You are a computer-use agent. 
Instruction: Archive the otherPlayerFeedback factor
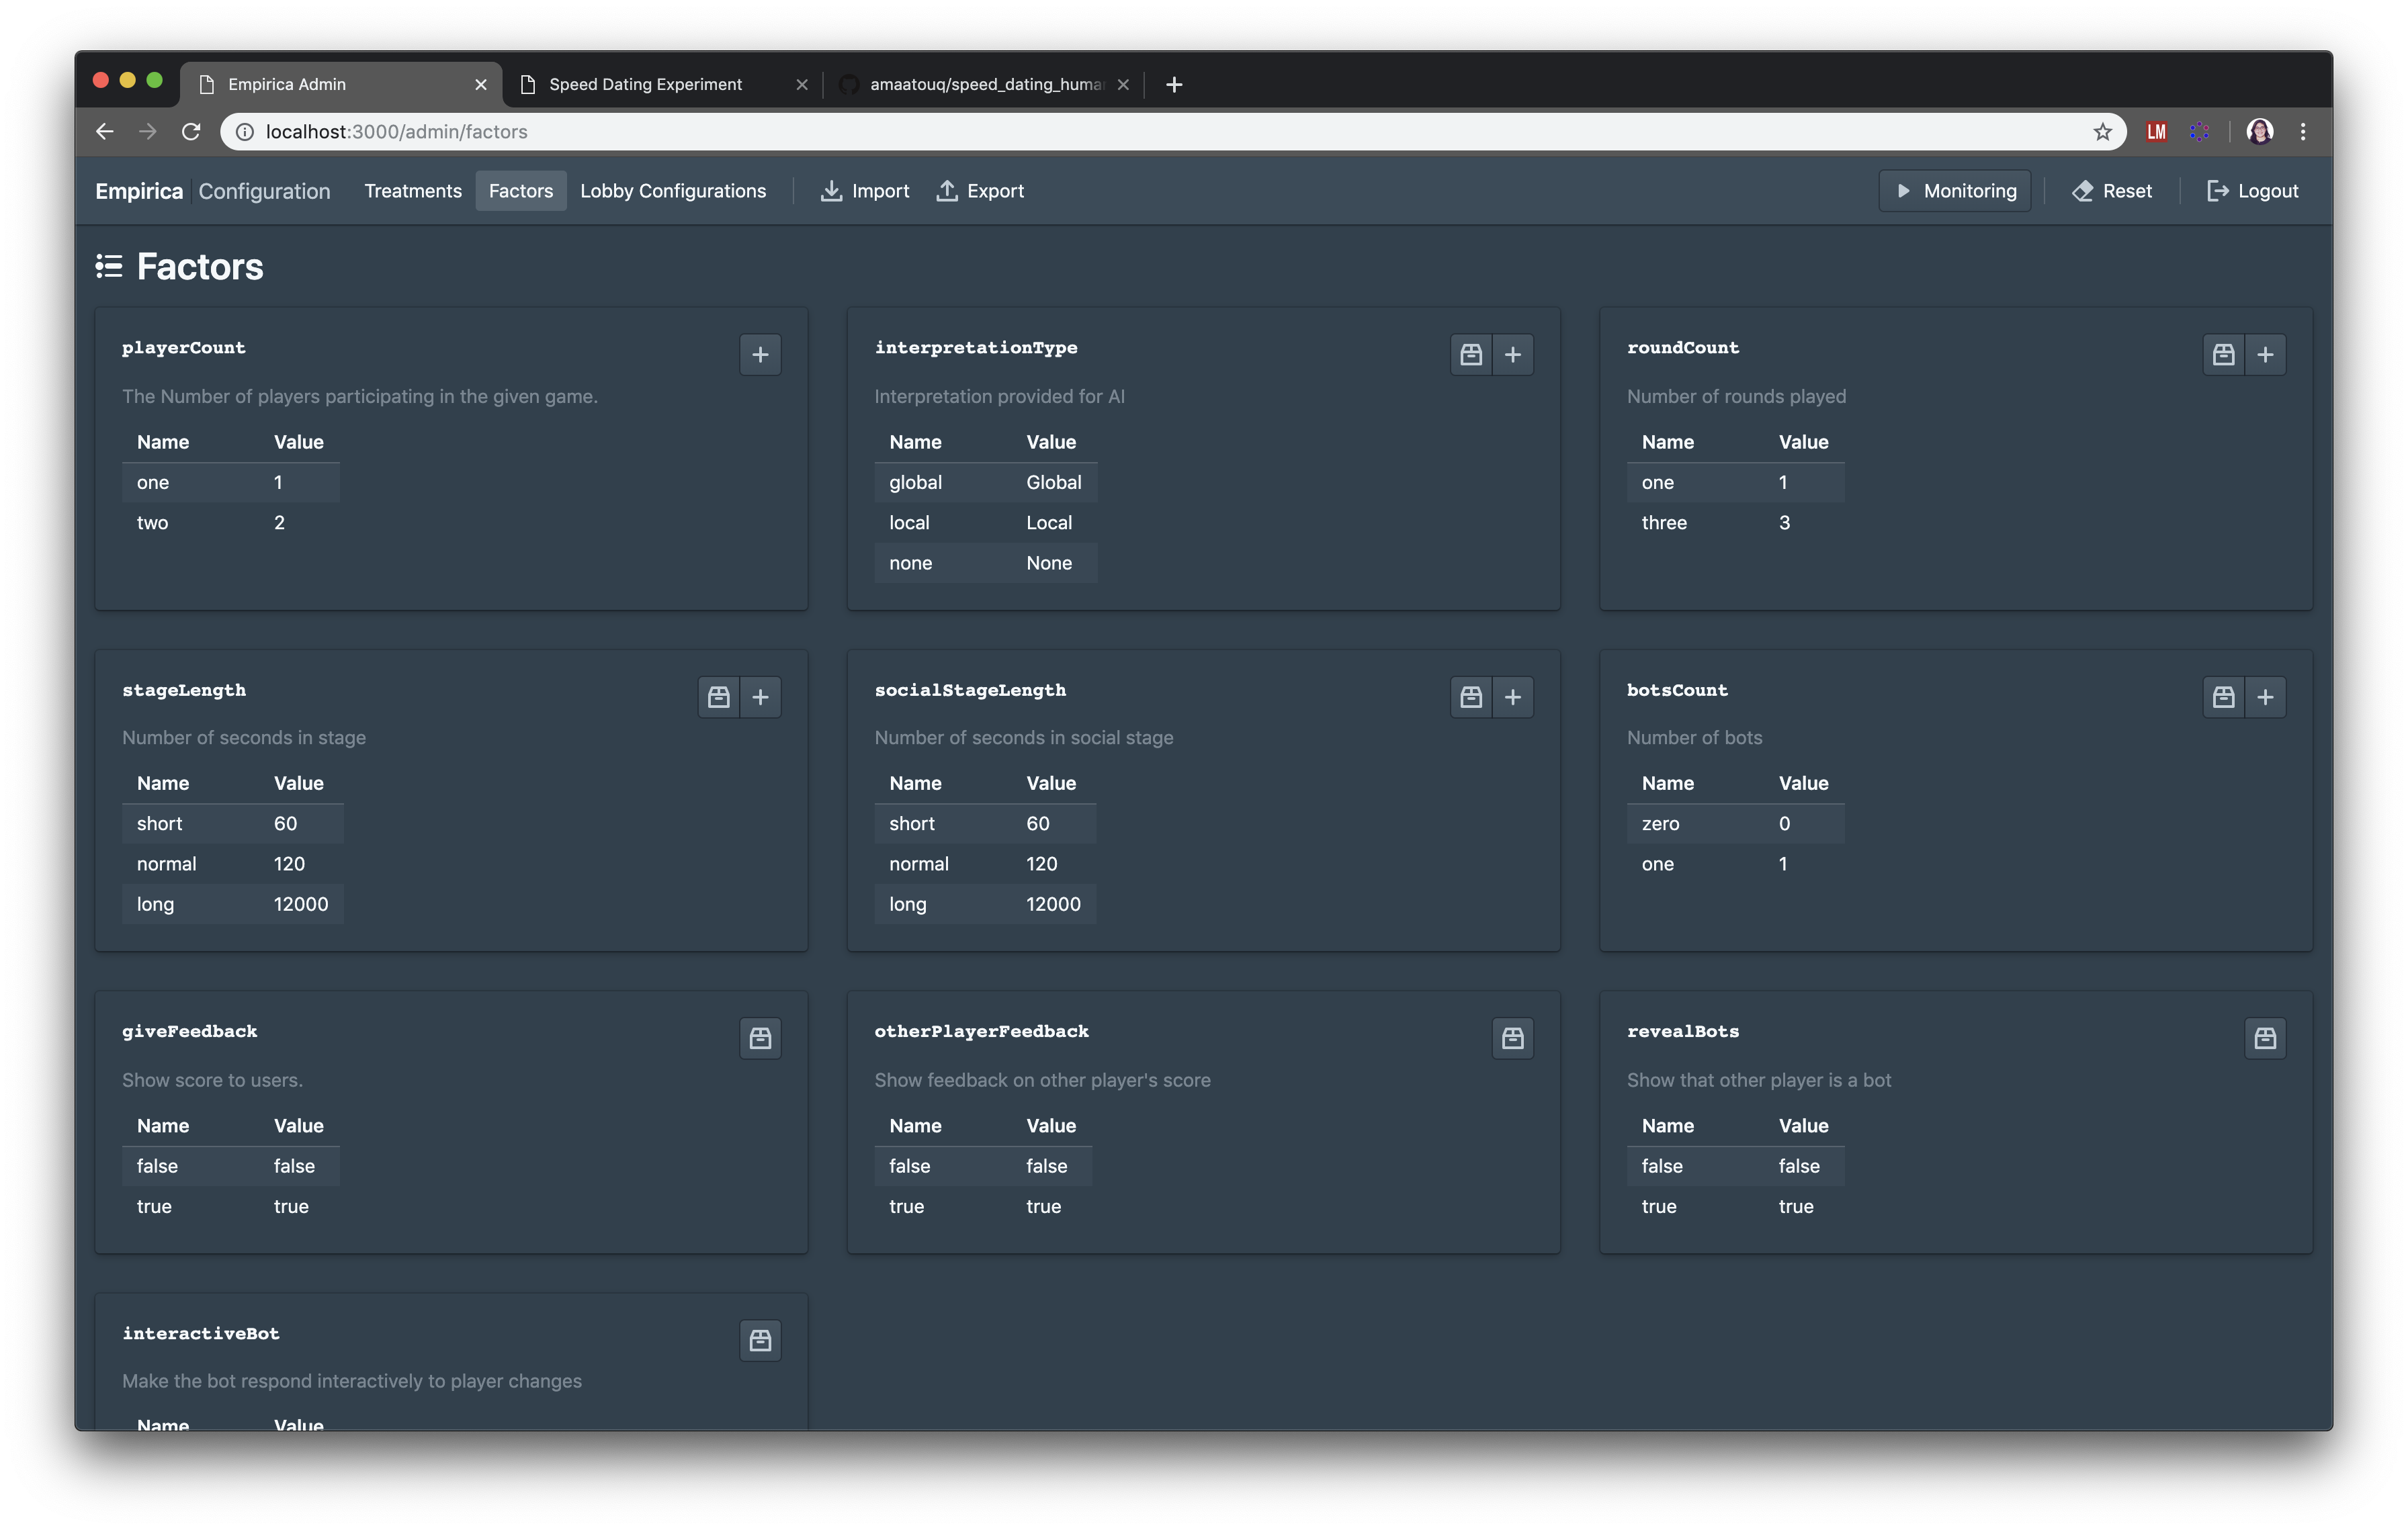pos(1512,1038)
